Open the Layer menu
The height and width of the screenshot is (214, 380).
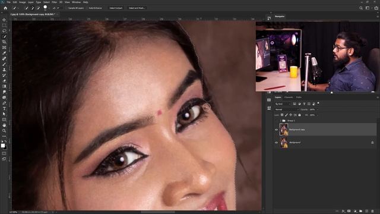coord(31,2)
